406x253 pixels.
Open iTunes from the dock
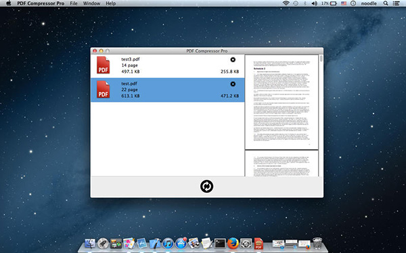[x=168, y=244]
